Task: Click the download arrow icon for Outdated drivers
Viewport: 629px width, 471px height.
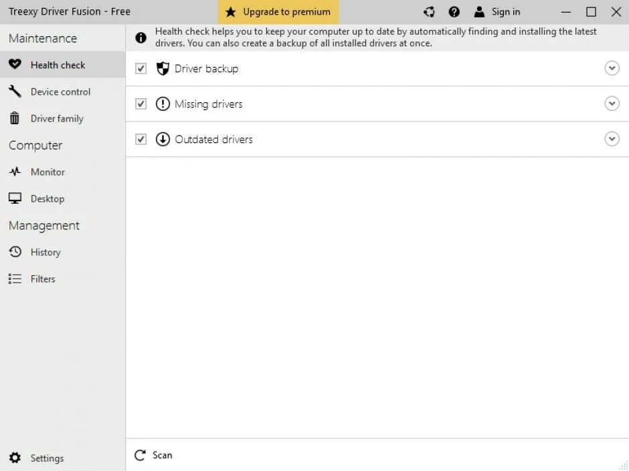Action: 163,139
